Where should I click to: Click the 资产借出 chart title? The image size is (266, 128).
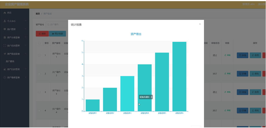[136, 34]
